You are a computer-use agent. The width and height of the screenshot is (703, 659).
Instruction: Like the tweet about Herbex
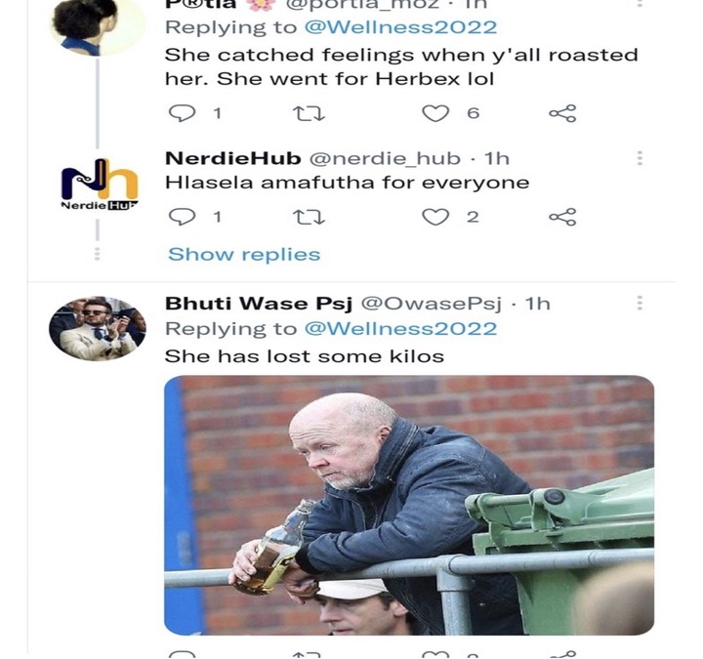(x=435, y=113)
